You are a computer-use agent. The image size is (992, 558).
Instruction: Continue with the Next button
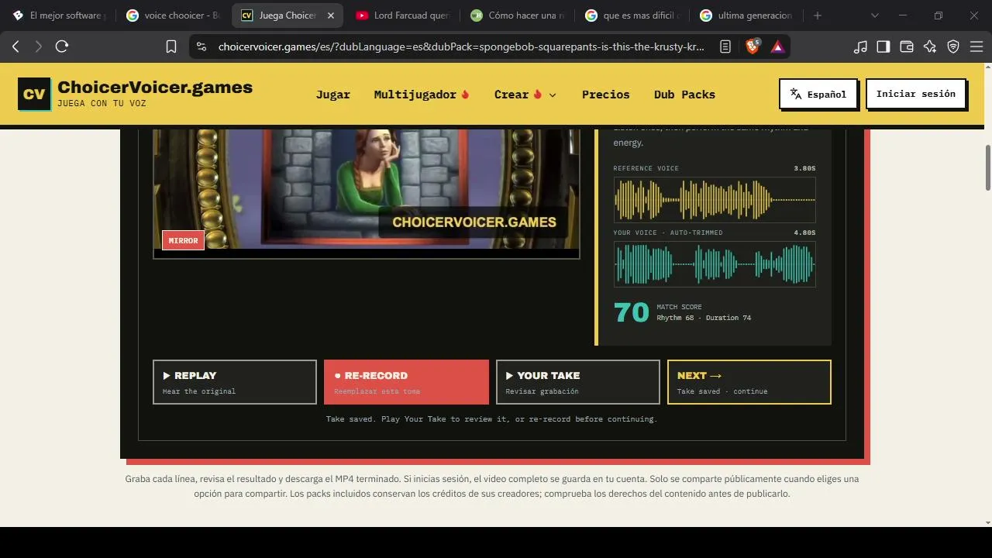tap(749, 382)
